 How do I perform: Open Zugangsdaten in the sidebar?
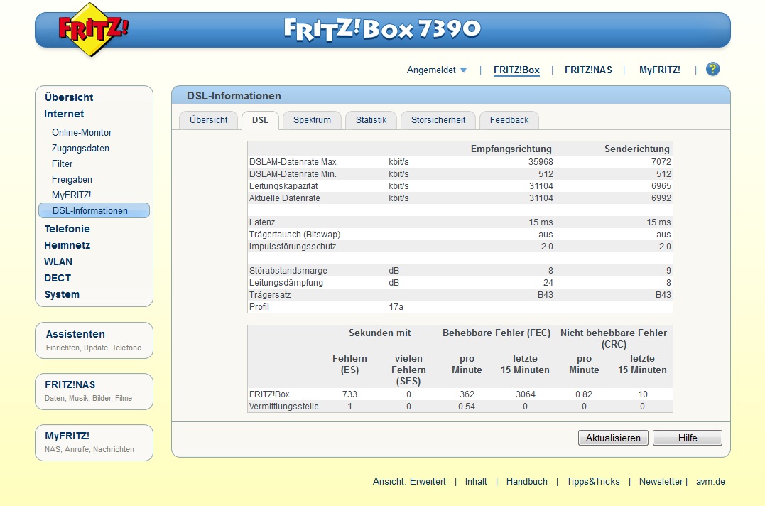80,148
